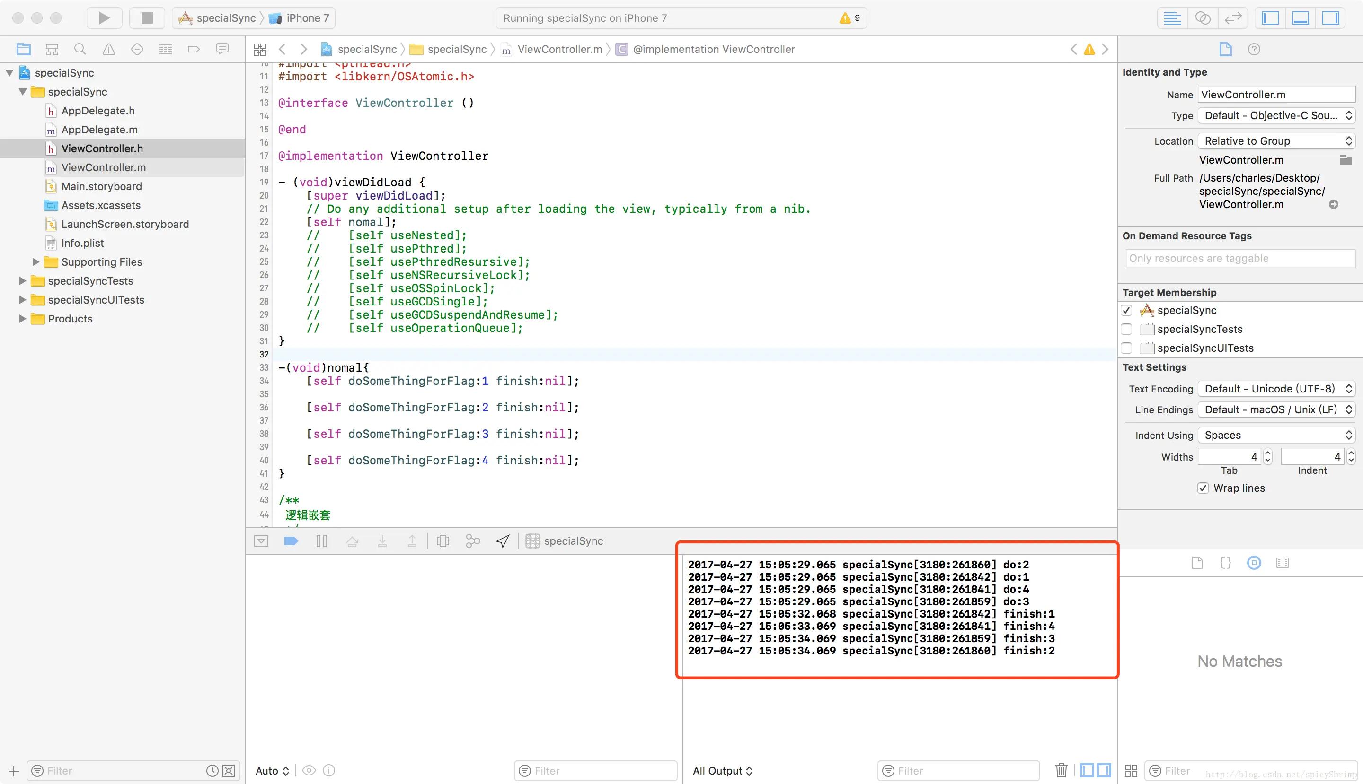Select AppDelegate.m in project navigator
This screenshot has width=1363, height=784.
[99, 130]
